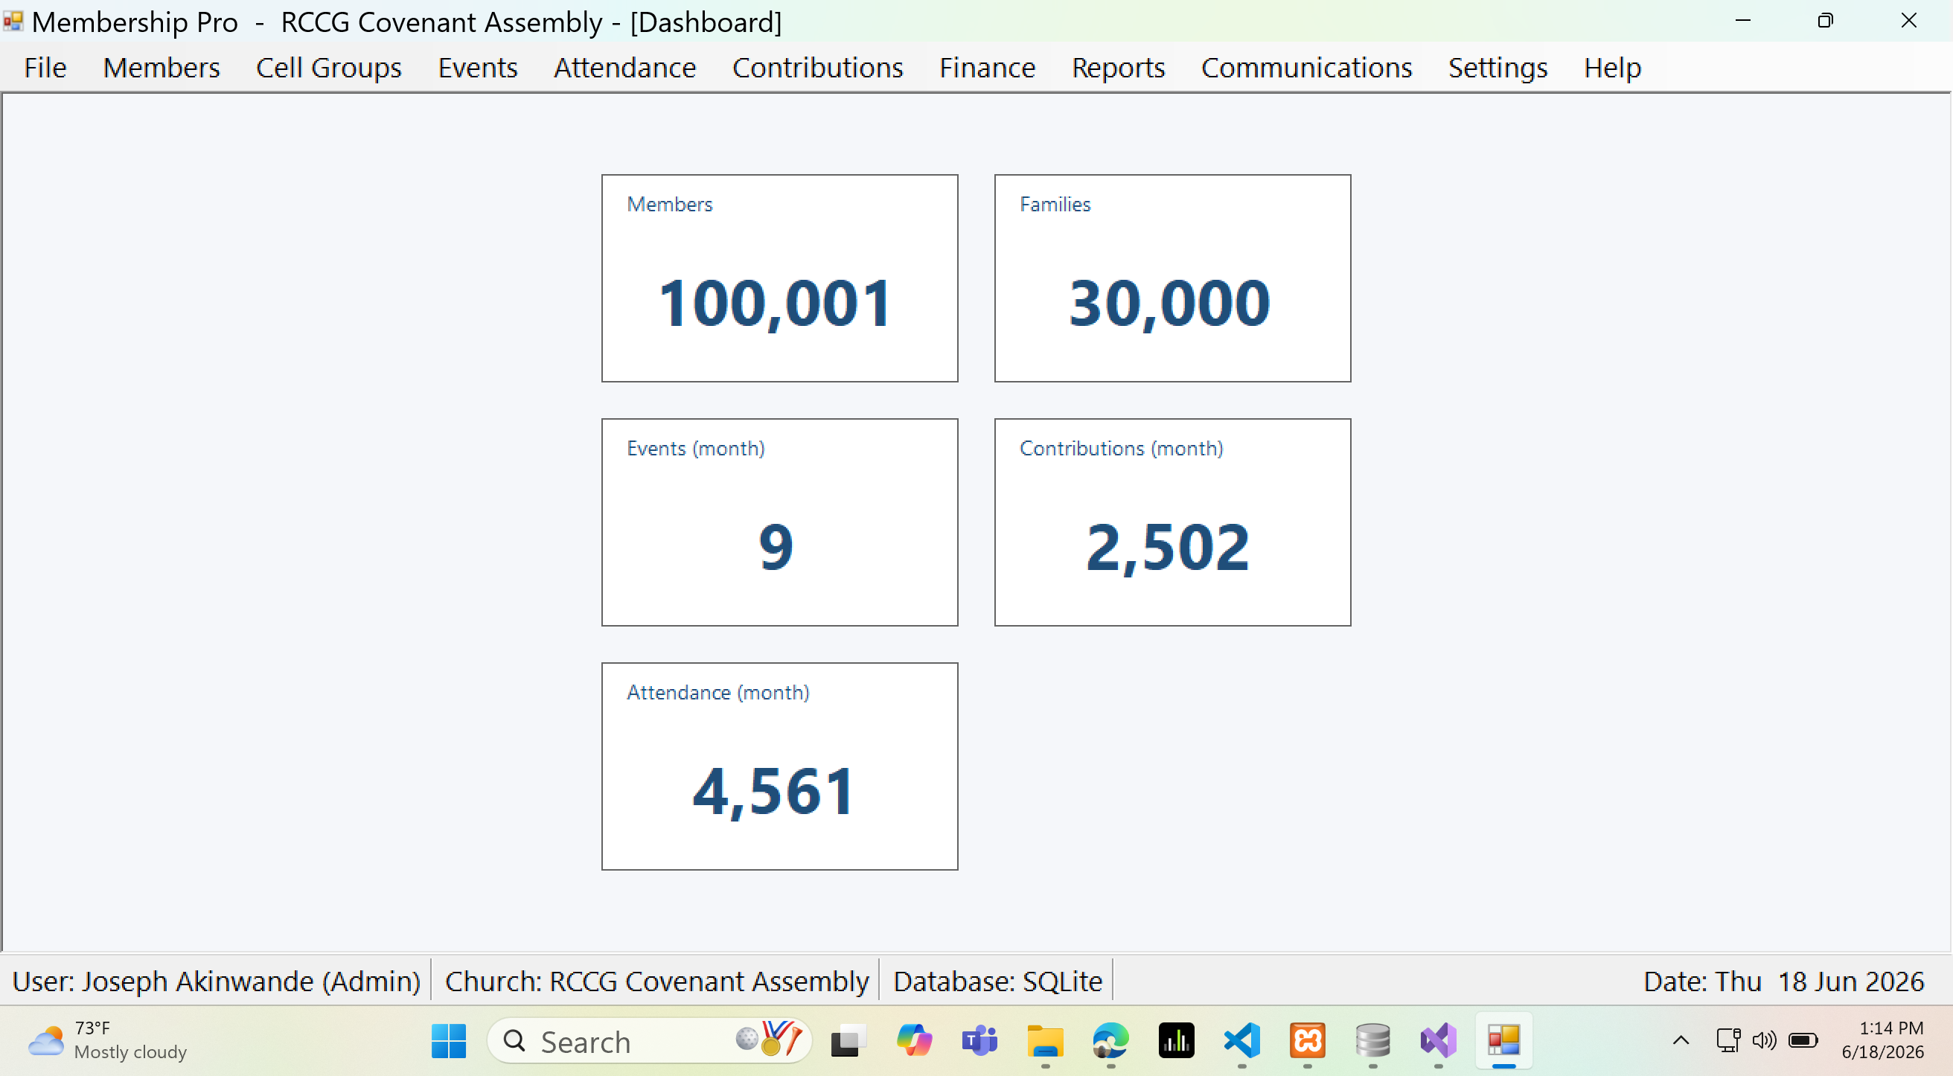The width and height of the screenshot is (1953, 1076).
Task: Minimize the Membership Pro window
Action: click(1743, 20)
